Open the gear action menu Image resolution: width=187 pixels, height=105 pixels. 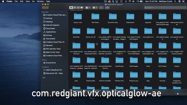[x=95, y=8]
